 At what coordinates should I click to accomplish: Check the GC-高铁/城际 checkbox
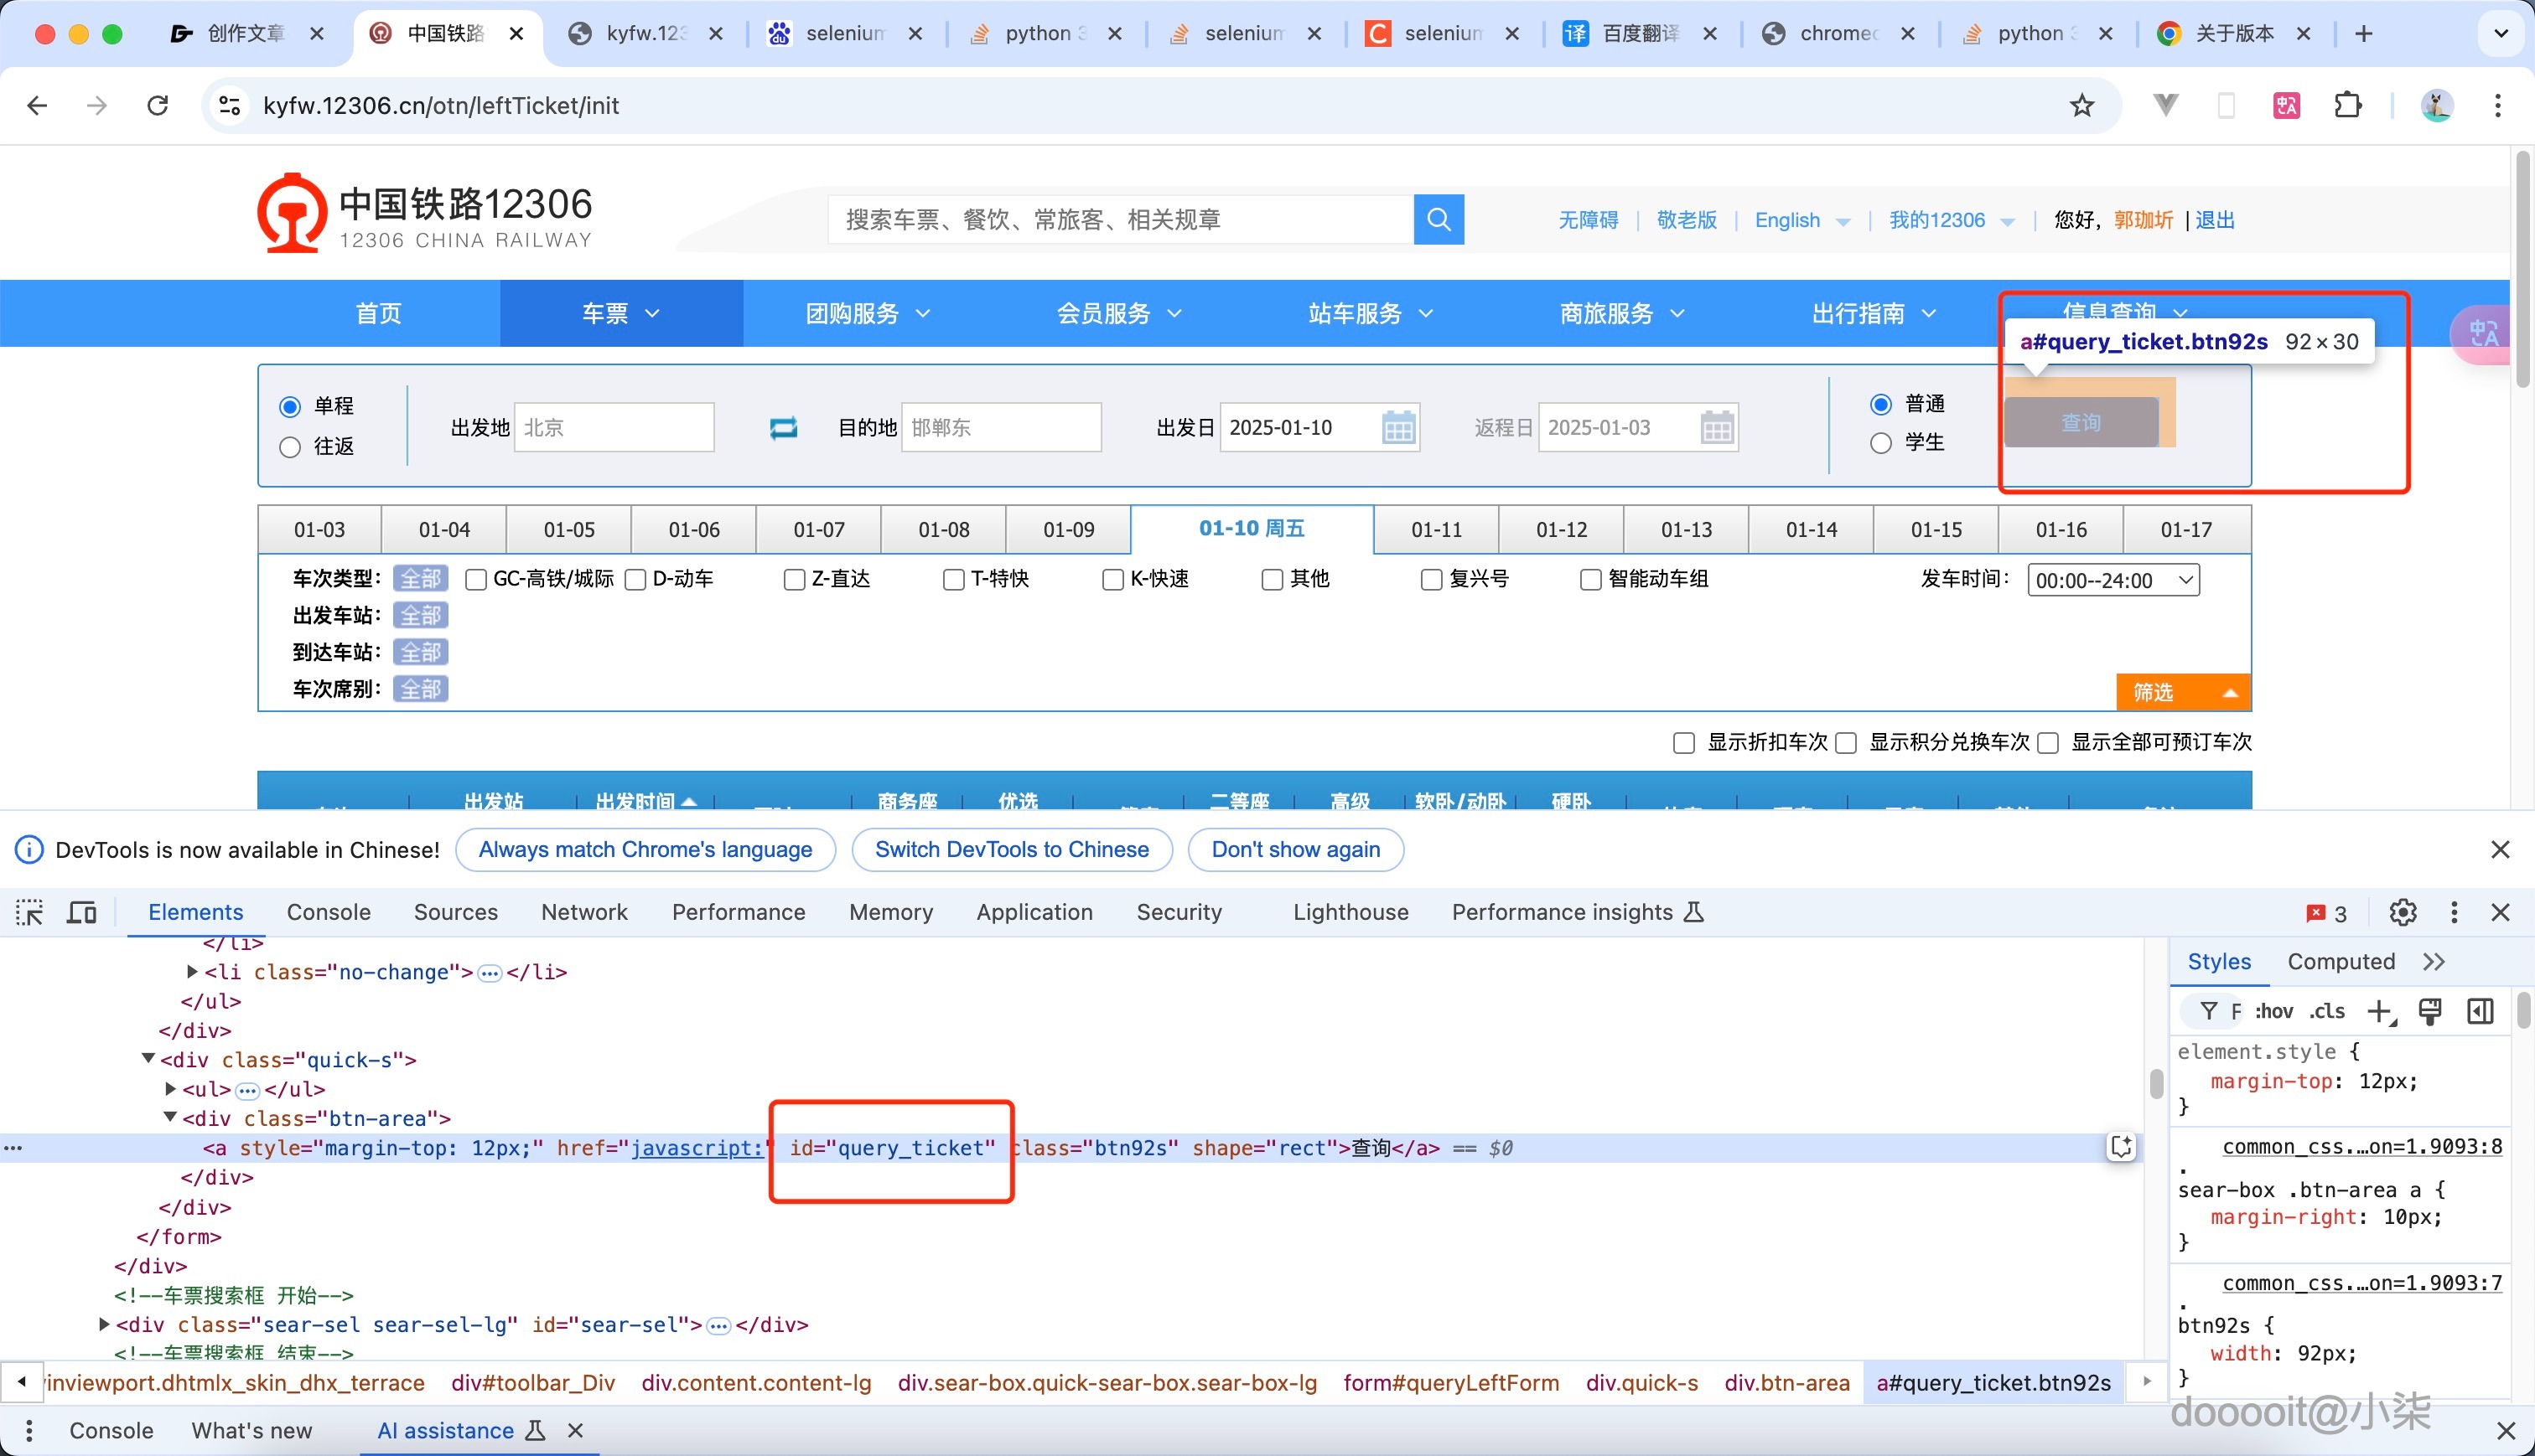(476, 579)
